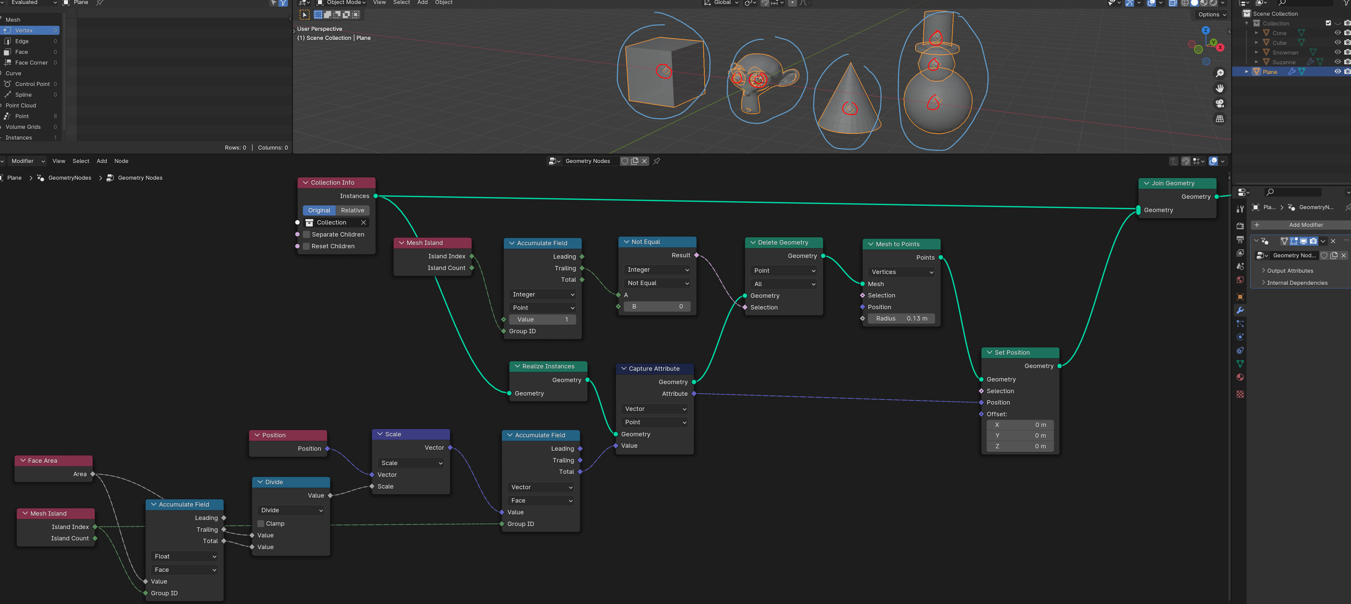Click the Add Modifier button

(1306, 225)
